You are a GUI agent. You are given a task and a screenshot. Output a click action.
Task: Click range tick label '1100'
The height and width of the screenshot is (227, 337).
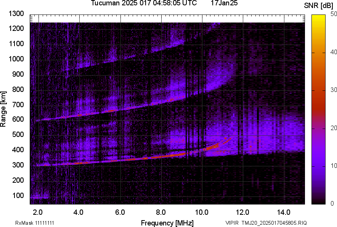[16, 43]
